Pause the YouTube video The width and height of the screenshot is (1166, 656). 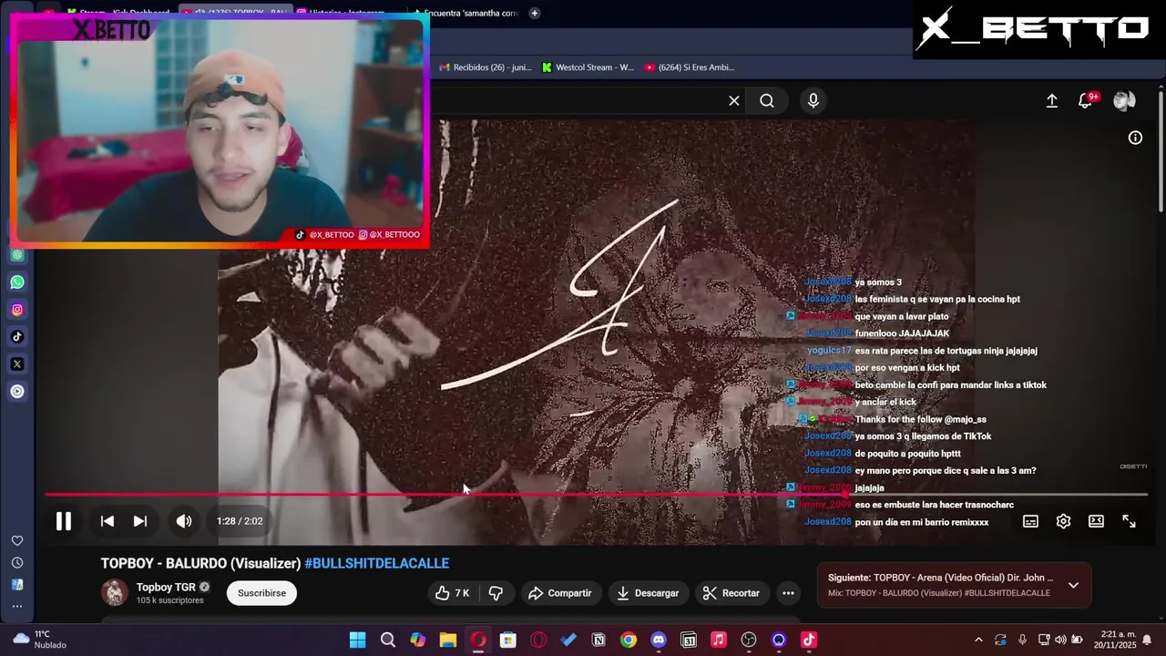pyautogui.click(x=63, y=521)
